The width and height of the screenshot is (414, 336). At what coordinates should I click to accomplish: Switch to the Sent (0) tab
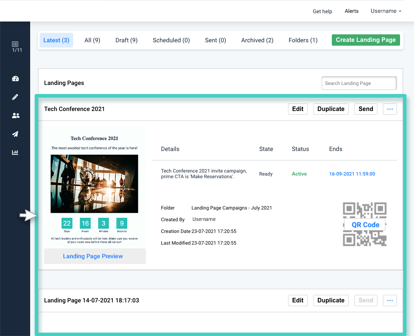(215, 40)
